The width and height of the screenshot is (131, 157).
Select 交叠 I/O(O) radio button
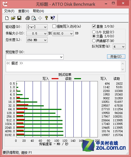(x=94, y=36)
